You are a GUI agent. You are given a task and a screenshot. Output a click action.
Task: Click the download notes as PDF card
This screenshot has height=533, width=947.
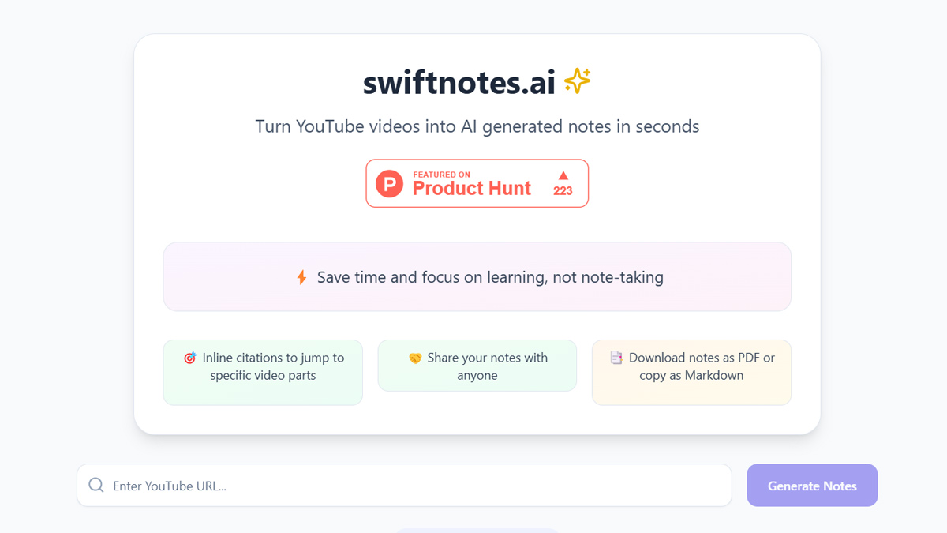pyautogui.click(x=691, y=372)
